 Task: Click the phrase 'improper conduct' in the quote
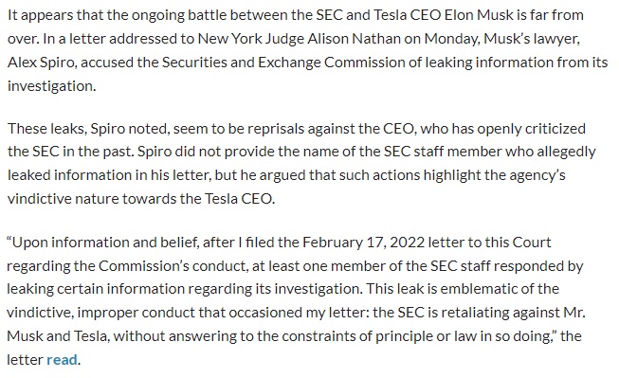[x=136, y=313]
